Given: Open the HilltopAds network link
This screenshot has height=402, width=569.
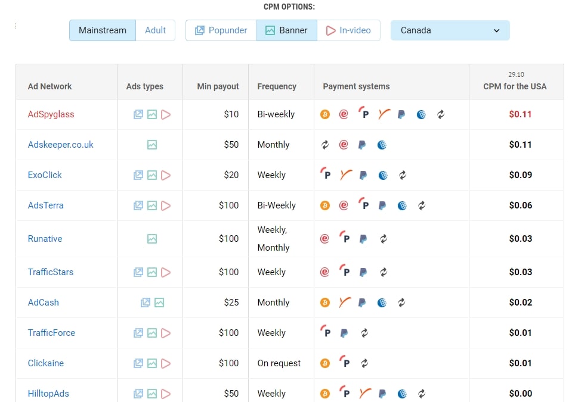Looking at the screenshot, I should coord(48,394).
